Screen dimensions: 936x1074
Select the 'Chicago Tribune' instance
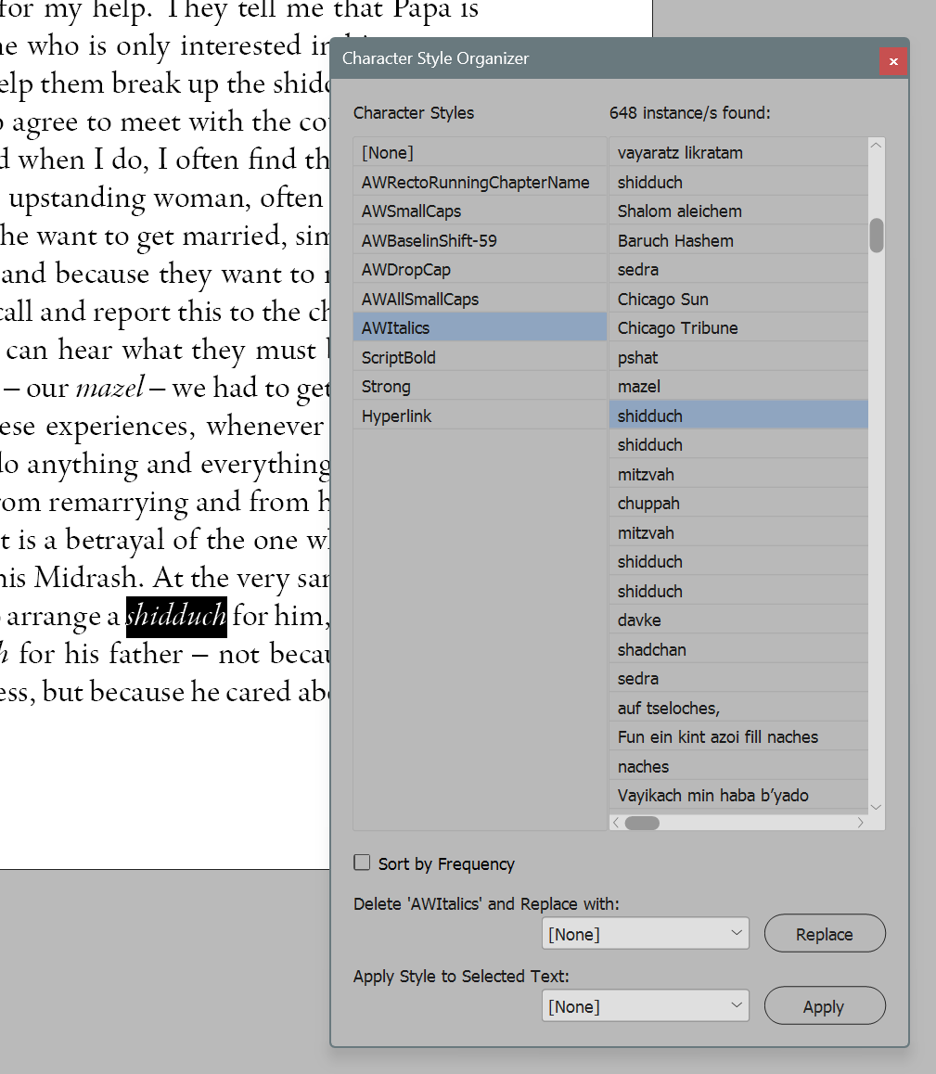[738, 327]
